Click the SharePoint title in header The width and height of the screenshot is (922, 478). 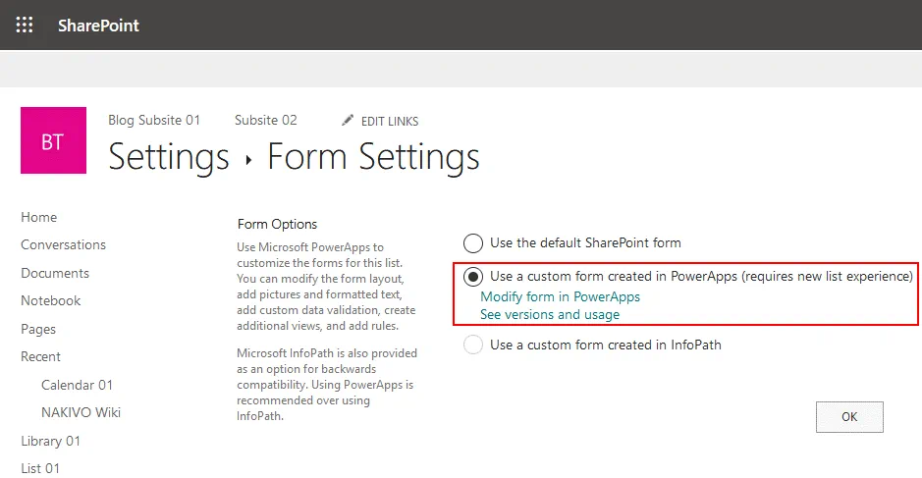pyautogui.click(x=98, y=26)
